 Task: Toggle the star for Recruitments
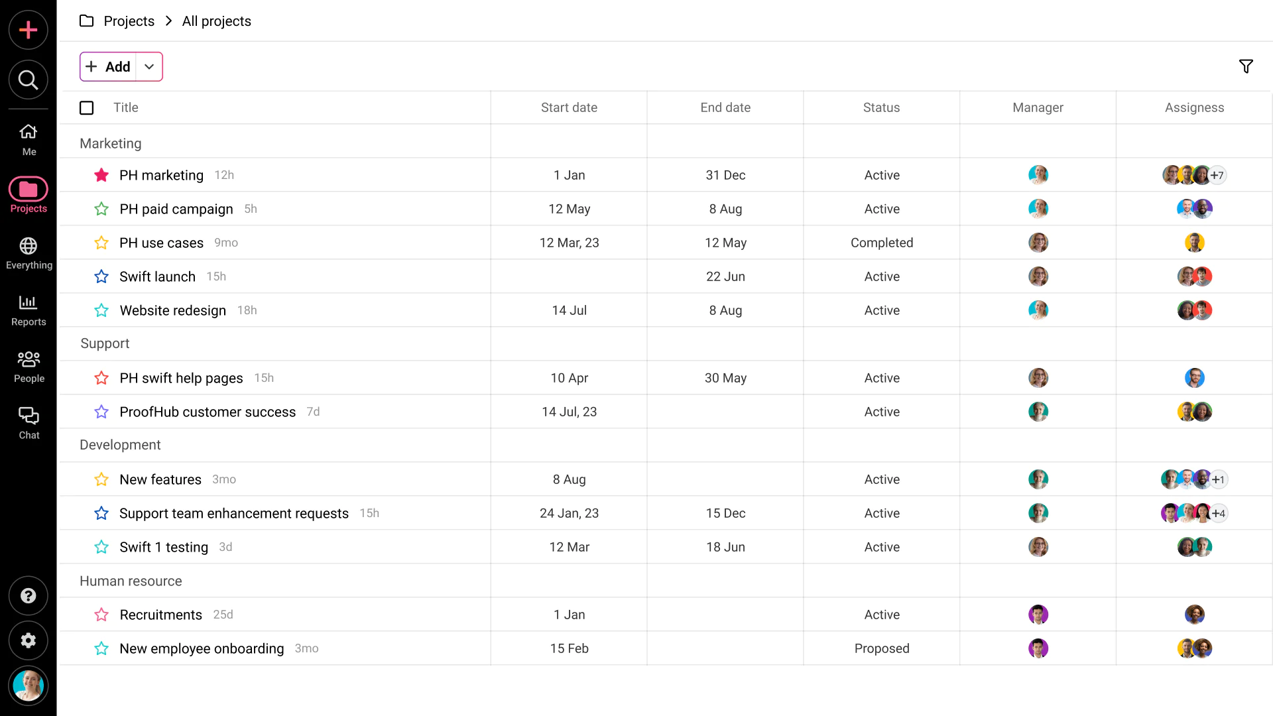click(101, 615)
